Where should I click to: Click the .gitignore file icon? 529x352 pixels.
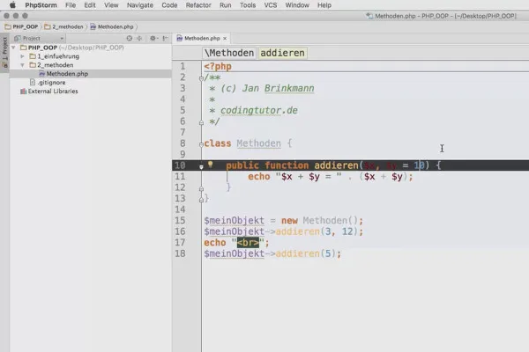point(33,82)
